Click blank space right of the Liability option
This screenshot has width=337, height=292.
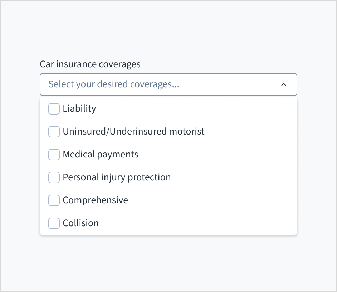pyautogui.click(x=215, y=109)
